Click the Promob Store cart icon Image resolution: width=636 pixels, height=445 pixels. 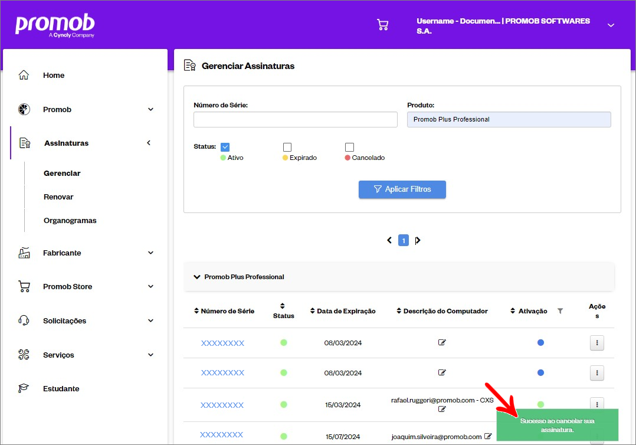[x=24, y=286]
